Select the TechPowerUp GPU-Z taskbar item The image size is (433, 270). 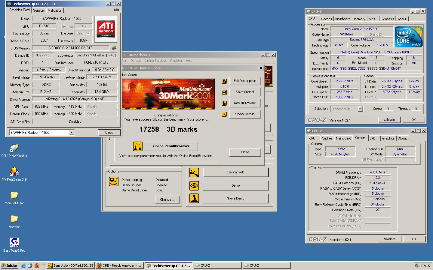click(x=168, y=265)
